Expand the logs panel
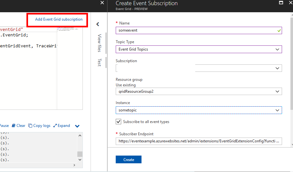This screenshot has width=293, height=172. pos(62,126)
